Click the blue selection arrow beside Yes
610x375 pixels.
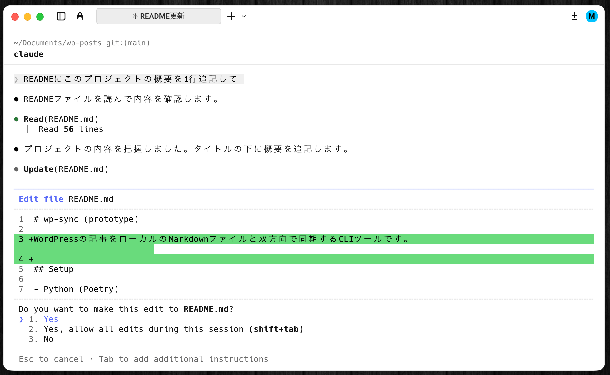coord(21,319)
